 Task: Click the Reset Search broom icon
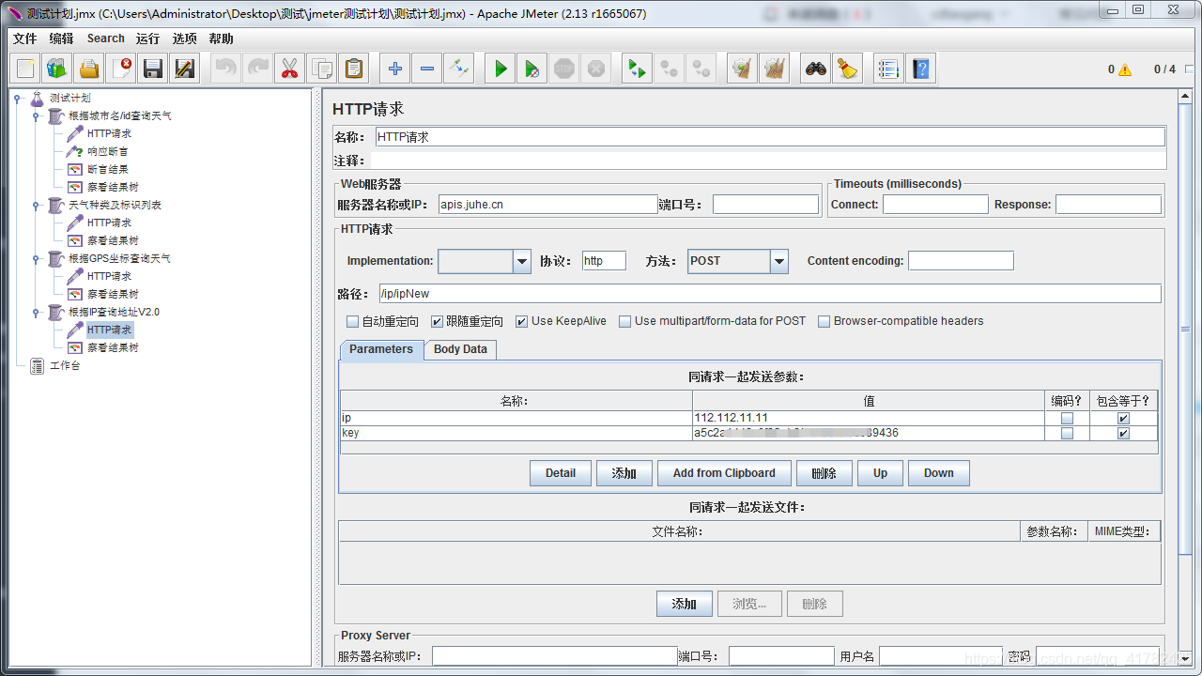(848, 69)
